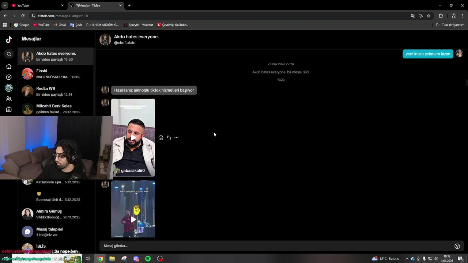Screen dimensions: 468x263
Task: Open Akdo hates everyone conversation
Action: (x=56, y=56)
